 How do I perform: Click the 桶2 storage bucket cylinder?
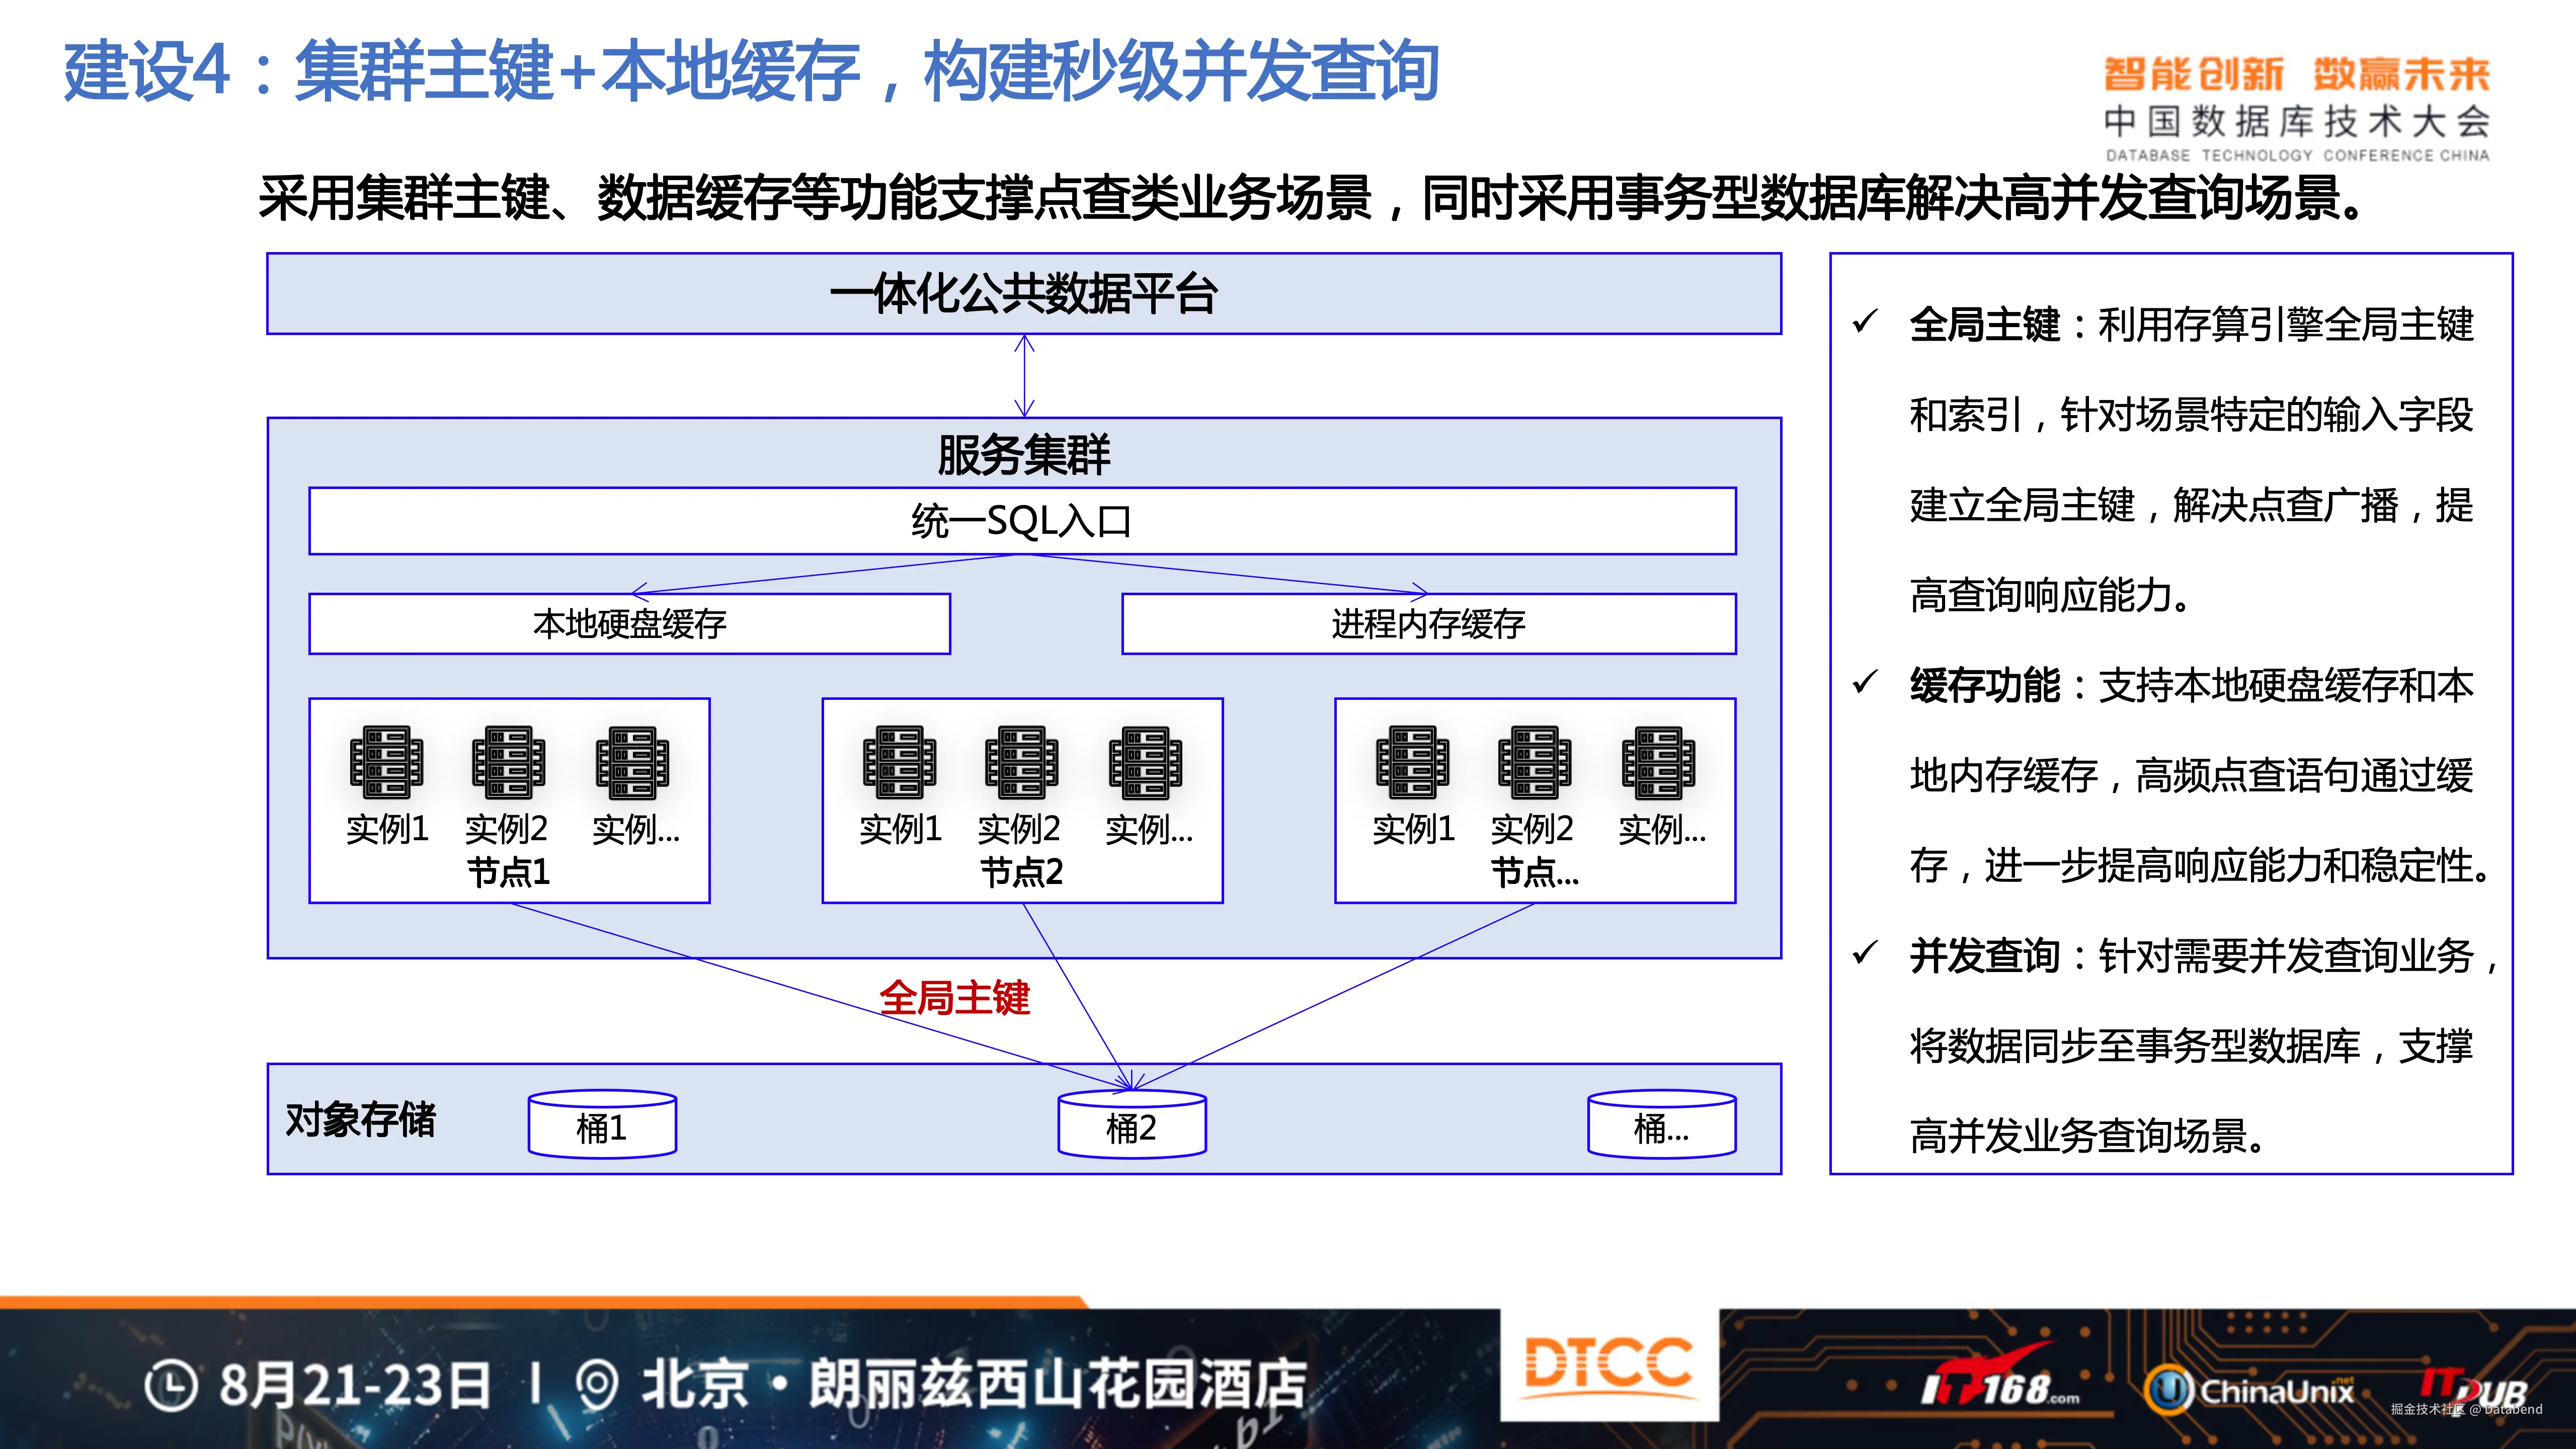coord(1132,1125)
